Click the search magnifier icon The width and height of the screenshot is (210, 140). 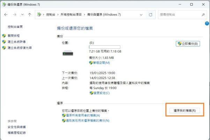(203, 15)
